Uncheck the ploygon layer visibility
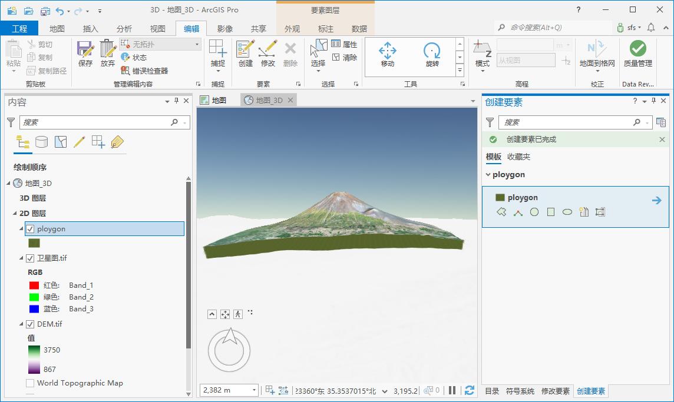 coord(30,229)
